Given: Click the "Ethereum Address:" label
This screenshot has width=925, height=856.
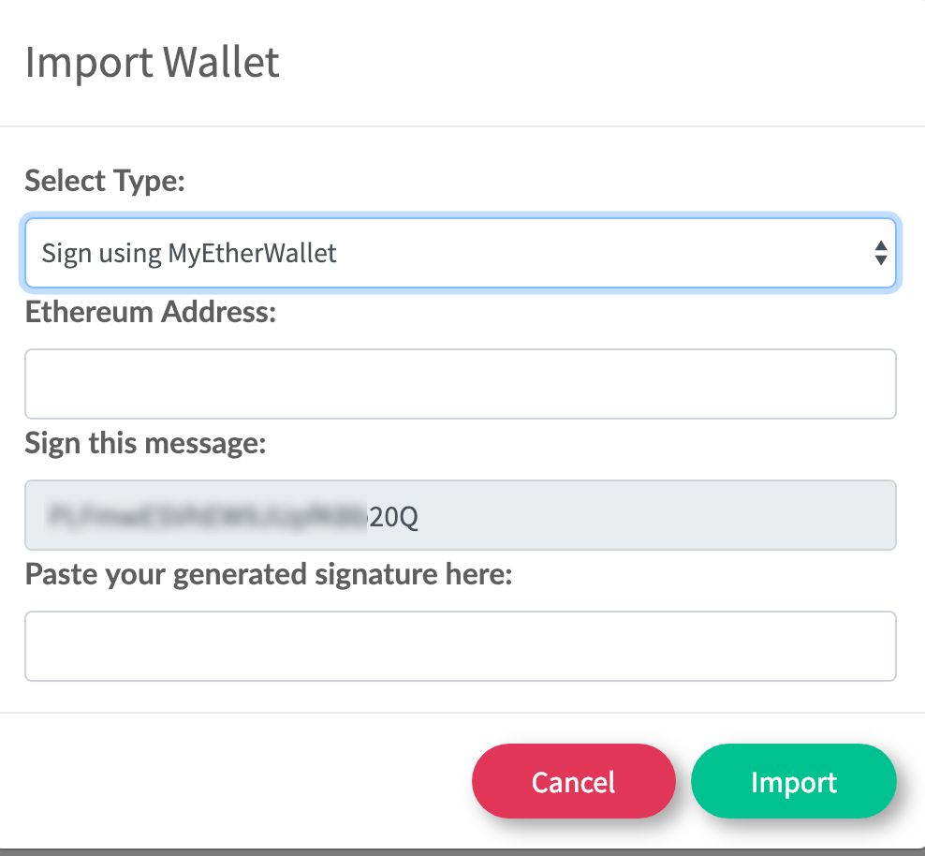Looking at the screenshot, I should point(151,312).
